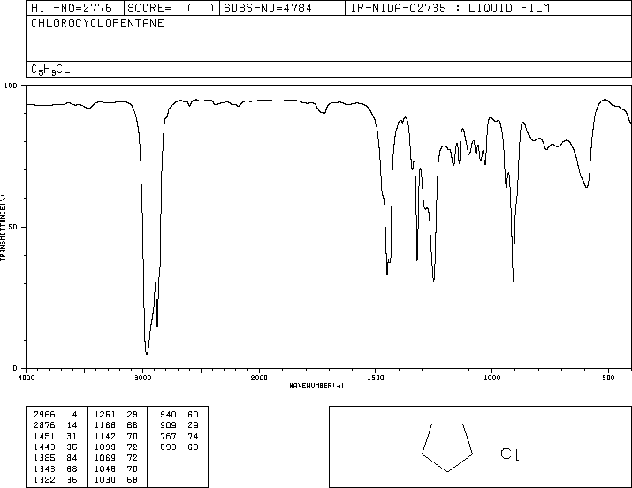Click the strong peak near 1261 wavenumber
Viewport: 632px width, 488px height.
point(433,279)
